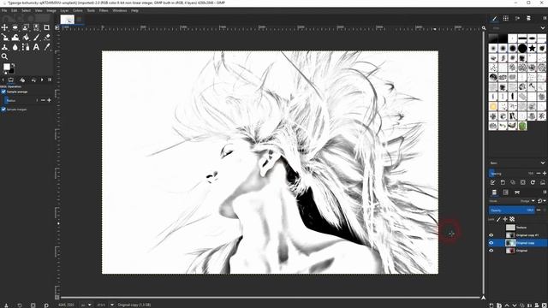Select the Zoom magnifier tool
This screenshot has width=548, height=308.
pyautogui.click(x=5, y=56)
